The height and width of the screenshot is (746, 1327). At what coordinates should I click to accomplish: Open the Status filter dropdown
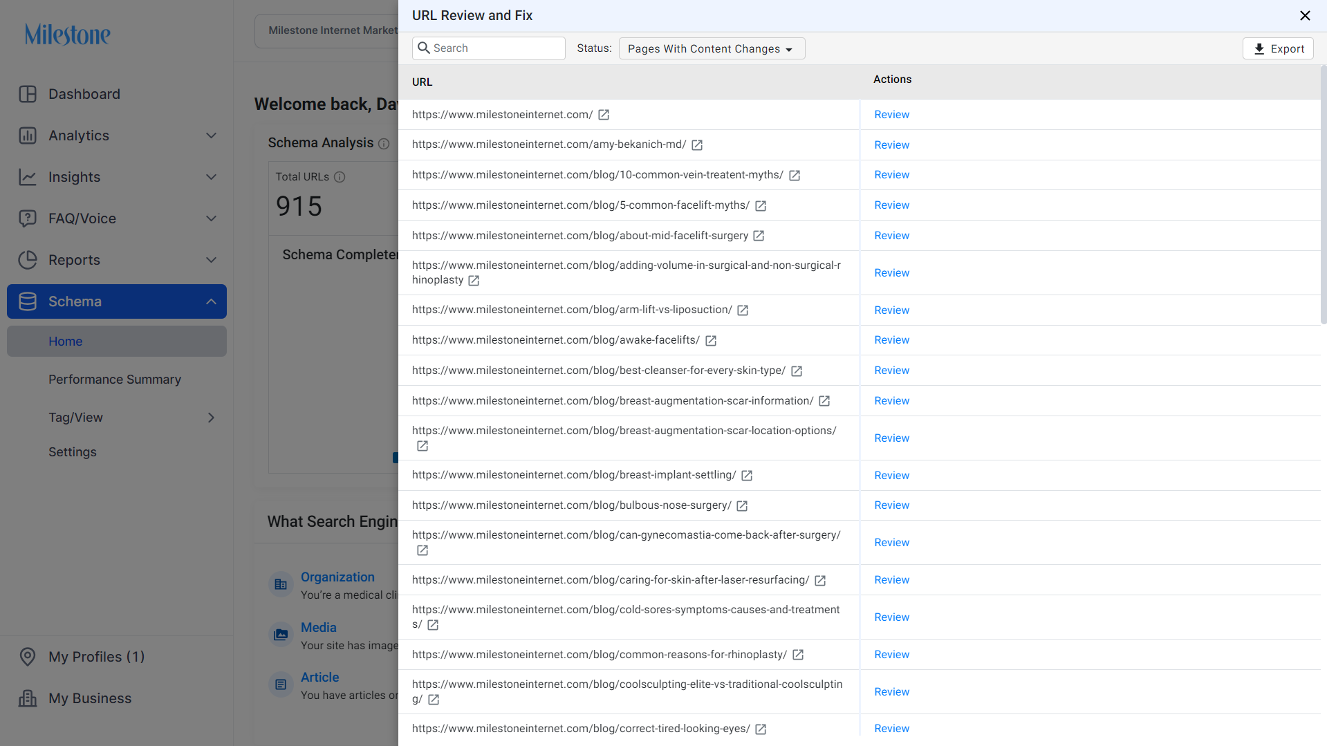(712, 48)
